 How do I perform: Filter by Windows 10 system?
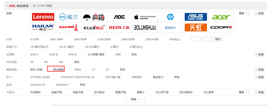point(38,85)
